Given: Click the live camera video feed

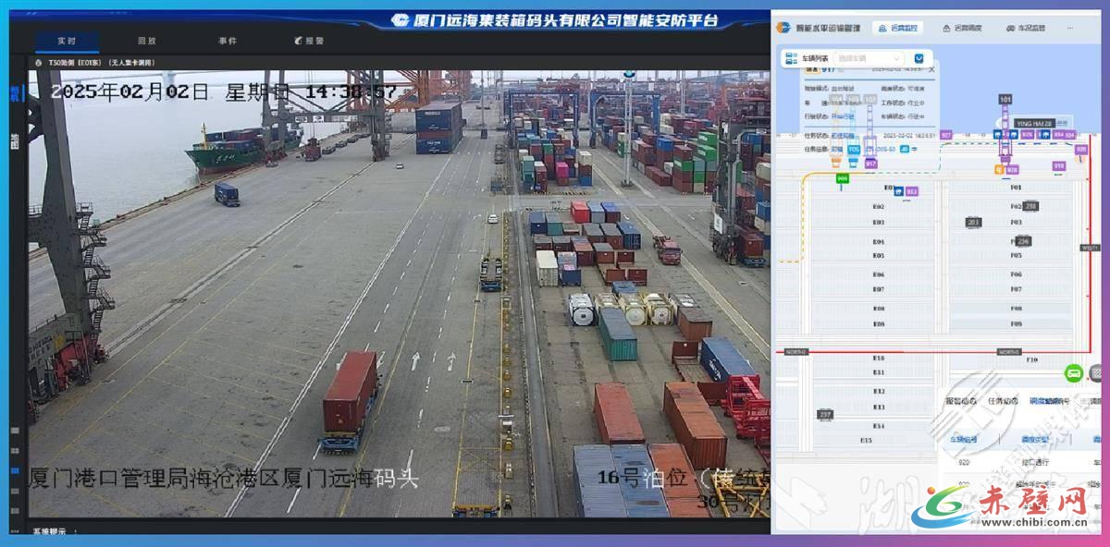Looking at the screenshot, I should [400, 293].
